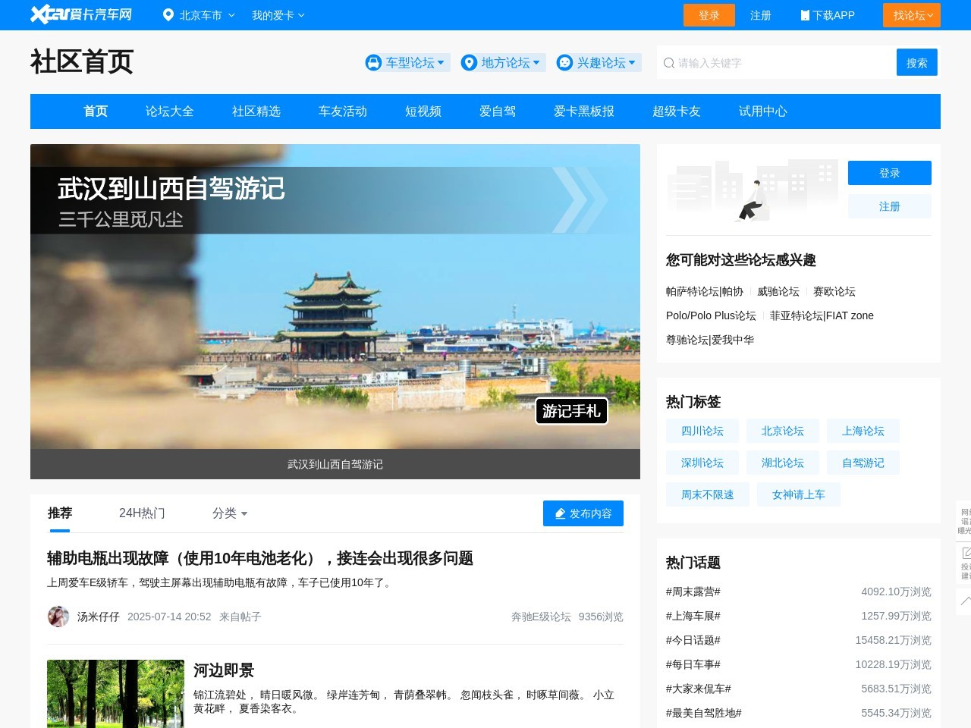Click the blue 登录 button in the sidebar

(890, 173)
